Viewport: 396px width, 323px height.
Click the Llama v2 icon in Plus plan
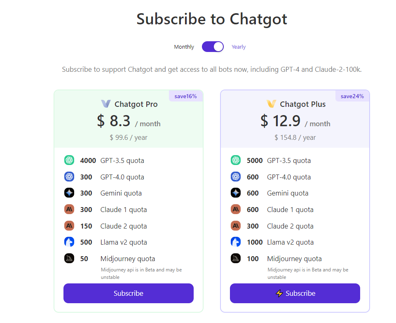pyautogui.click(x=236, y=242)
